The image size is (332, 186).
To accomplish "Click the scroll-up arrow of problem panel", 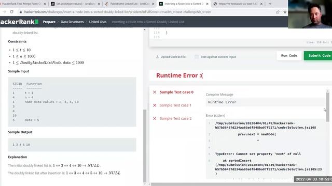I will [x=145, y=29].
